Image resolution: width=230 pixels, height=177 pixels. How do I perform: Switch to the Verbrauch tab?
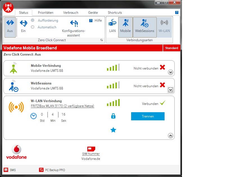coord(71,13)
